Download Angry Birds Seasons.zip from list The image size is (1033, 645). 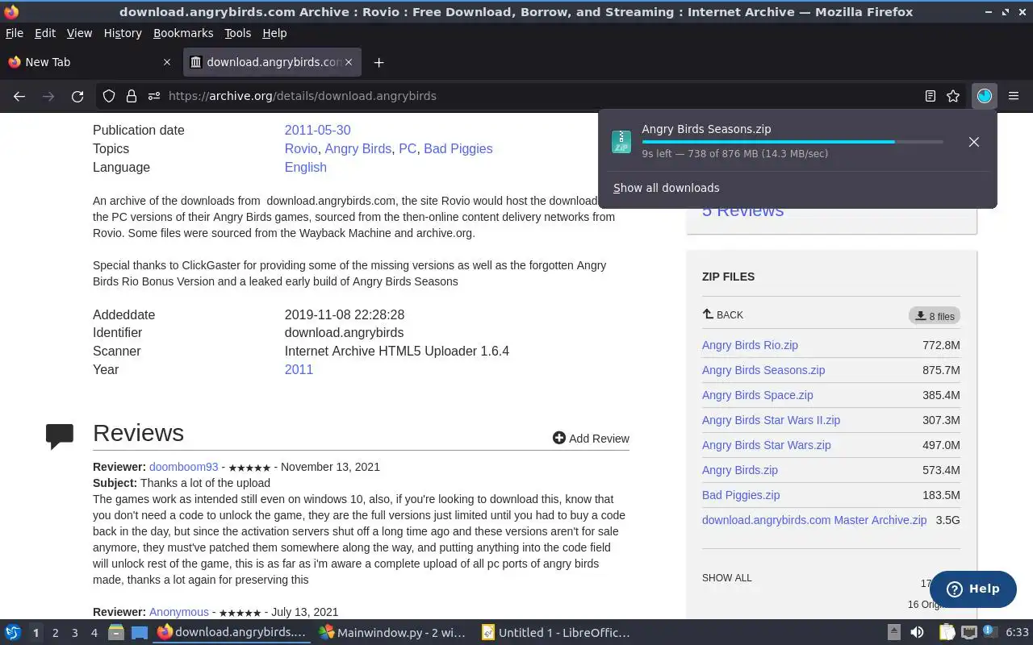(x=763, y=370)
